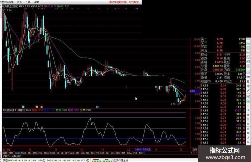Select the TRIX indicator tab
Viewport: 251px width, 162px height.
pos(46,153)
